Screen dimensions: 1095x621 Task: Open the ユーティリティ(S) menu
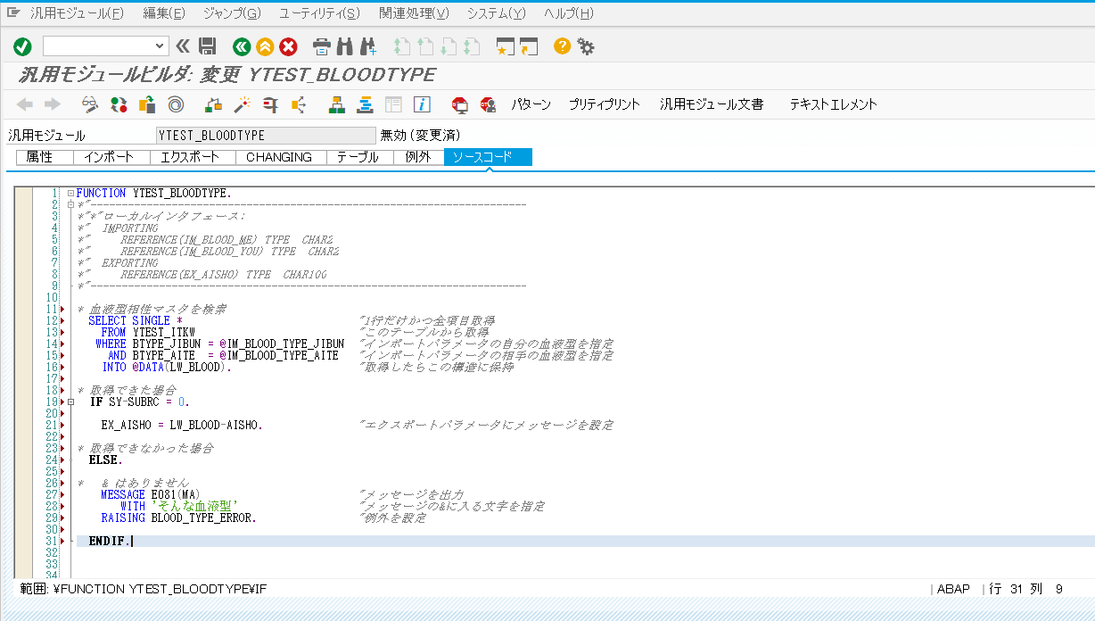pos(319,13)
